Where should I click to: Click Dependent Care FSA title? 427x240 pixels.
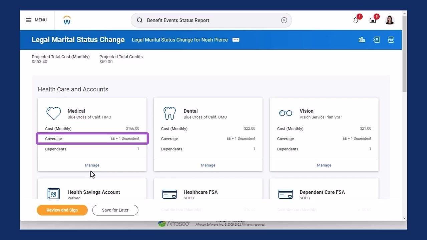tap(322, 192)
